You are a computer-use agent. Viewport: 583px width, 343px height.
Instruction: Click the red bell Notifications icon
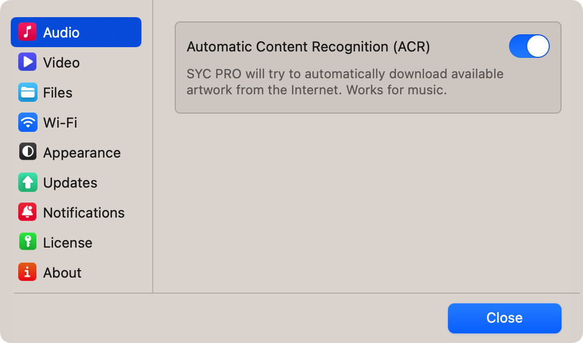(x=27, y=212)
